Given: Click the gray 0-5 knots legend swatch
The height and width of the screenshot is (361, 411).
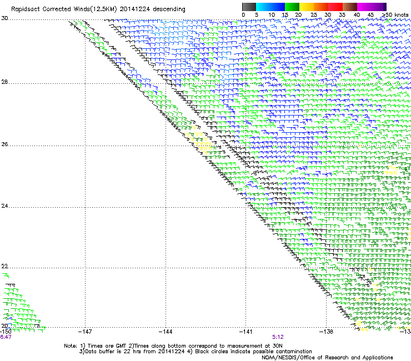Looking at the screenshot, I should (x=249, y=7).
